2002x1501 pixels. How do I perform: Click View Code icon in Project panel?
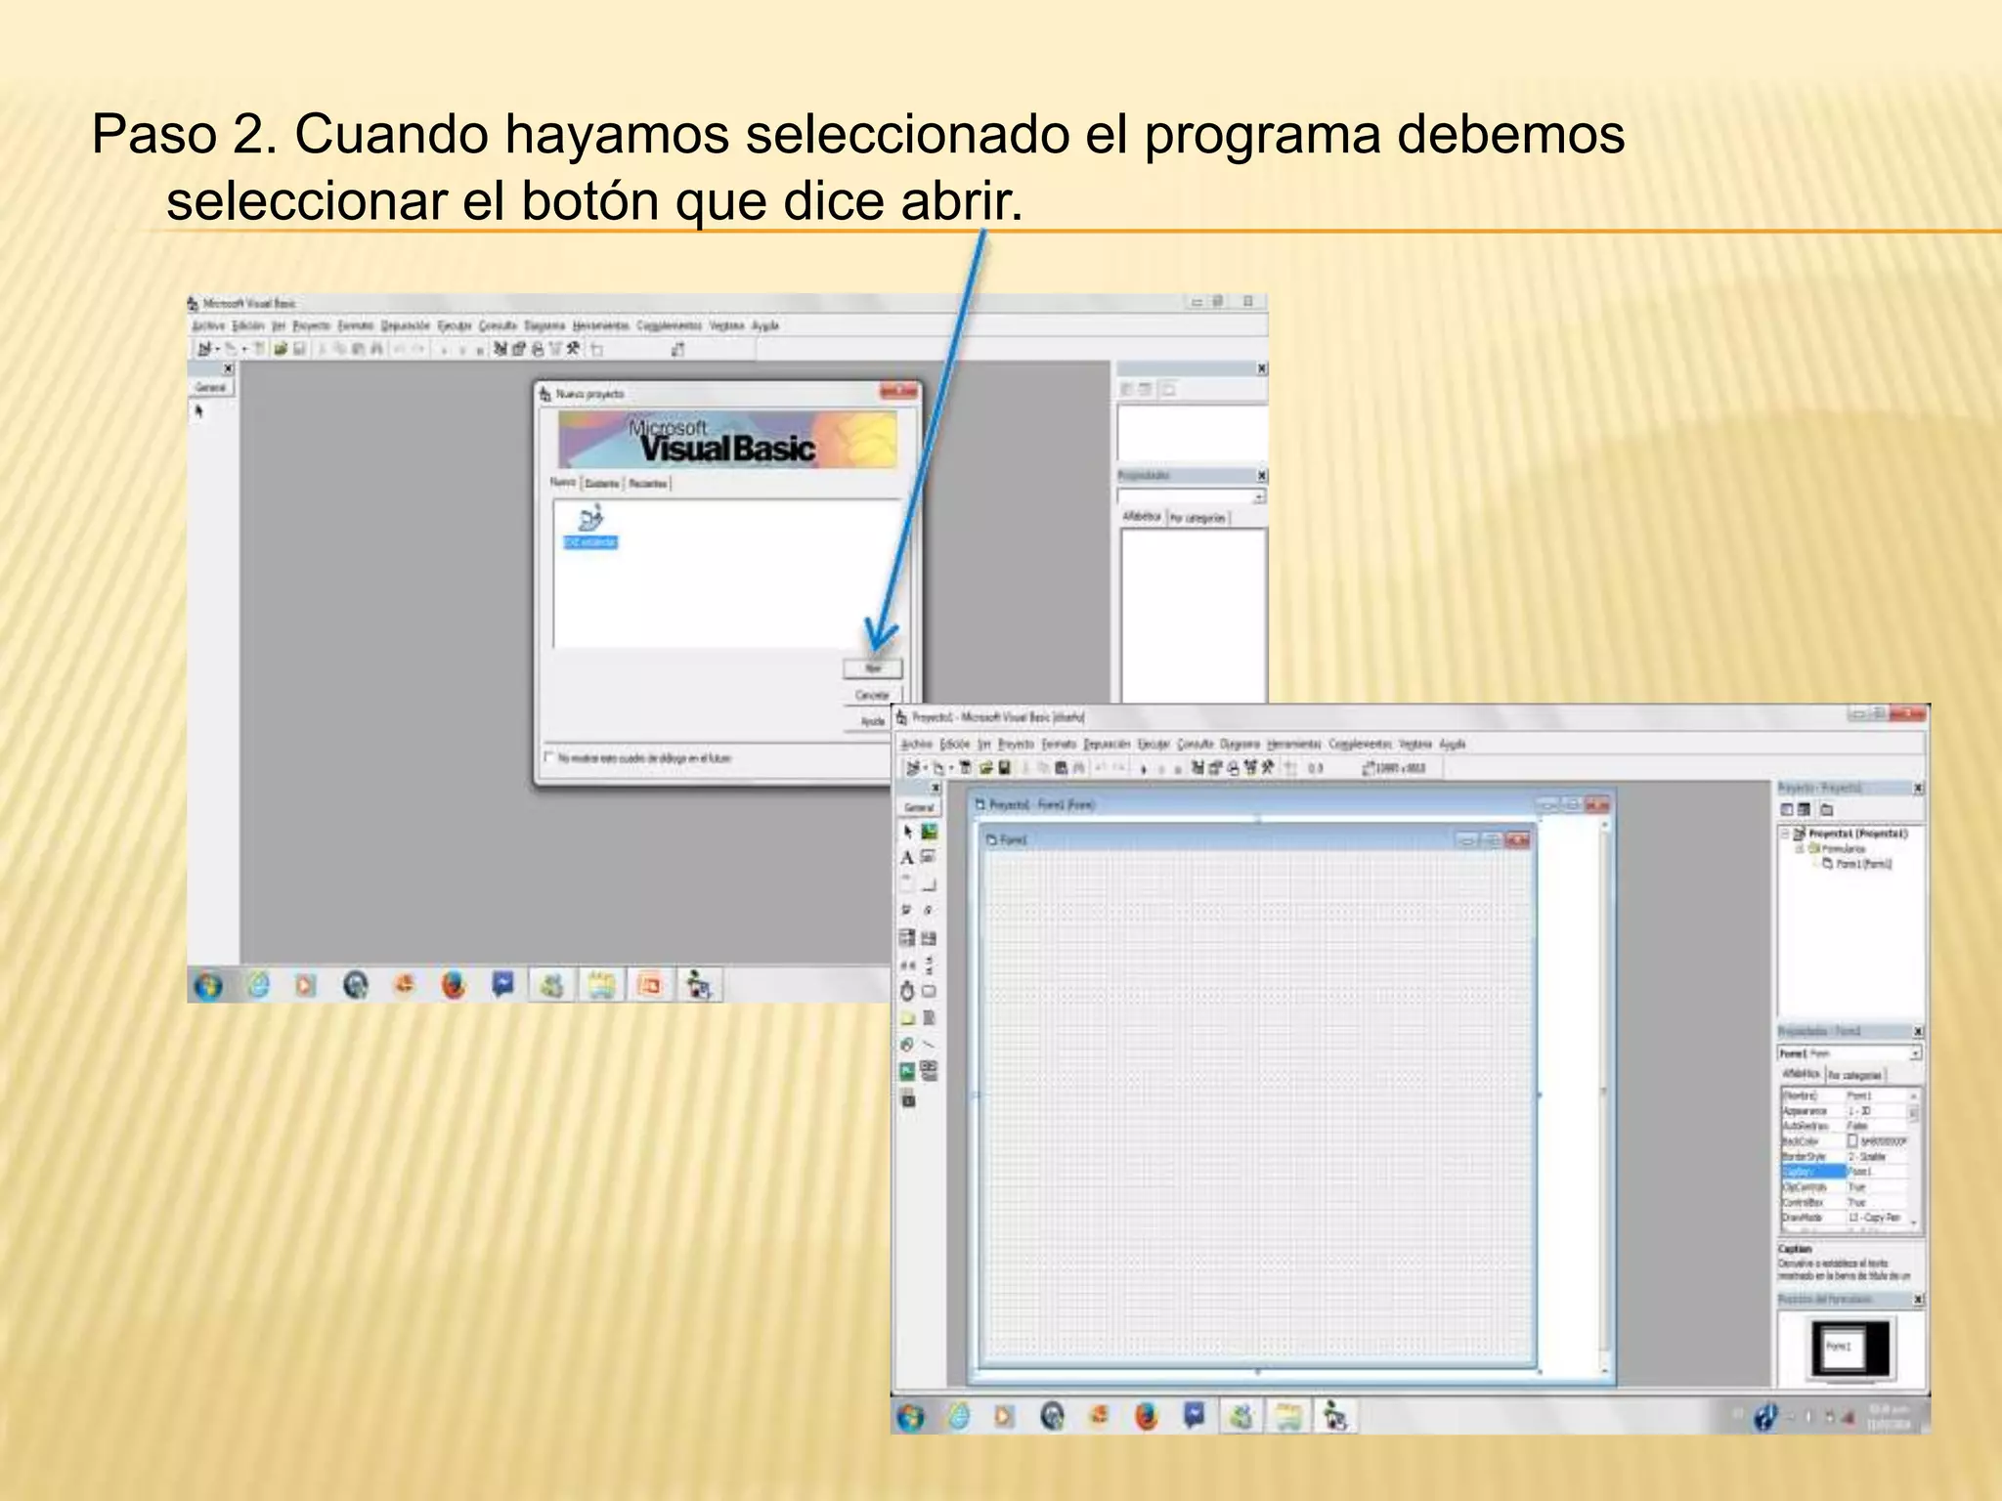point(1787,809)
